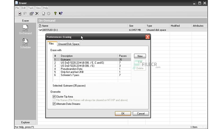The height and width of the screenshot is (129, 222).
Task: Open the Explorer sidebar section
Action: 25,122
